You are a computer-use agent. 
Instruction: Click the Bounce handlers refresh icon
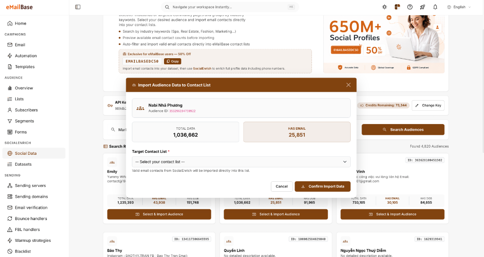[10, 218]
